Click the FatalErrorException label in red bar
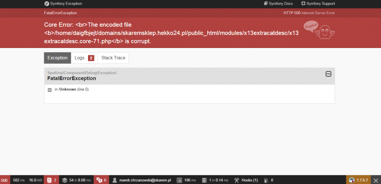 (61, 13)
